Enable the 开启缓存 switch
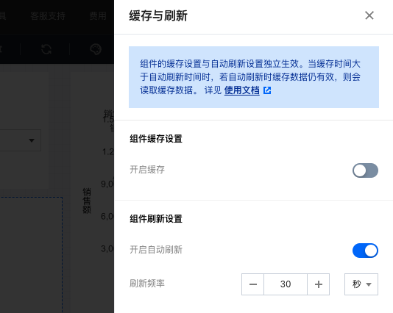Viewport: 393px width, 313px height. pyautogui.click(x=365, y=170)
